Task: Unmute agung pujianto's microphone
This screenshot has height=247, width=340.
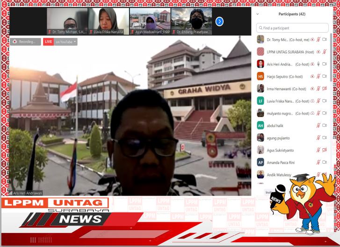Action: click(318, 138)
